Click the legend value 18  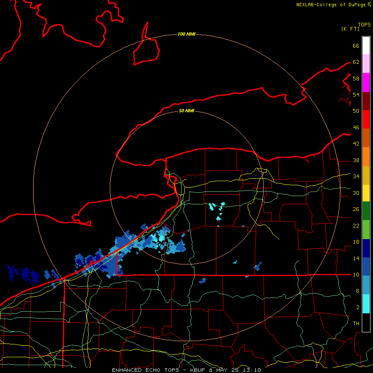[356, 242]
